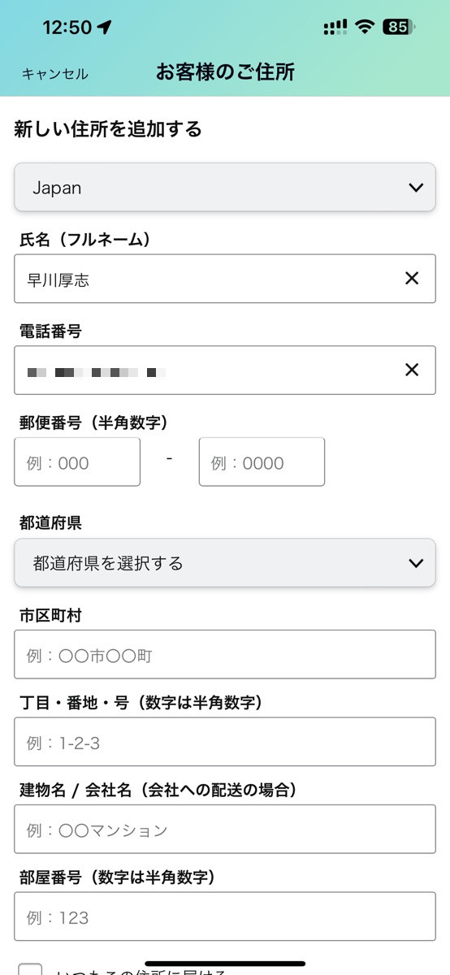This screenshot has width=450, height=975.
Task: Focus the second postal code box (例：0000)
Action: 262,462
